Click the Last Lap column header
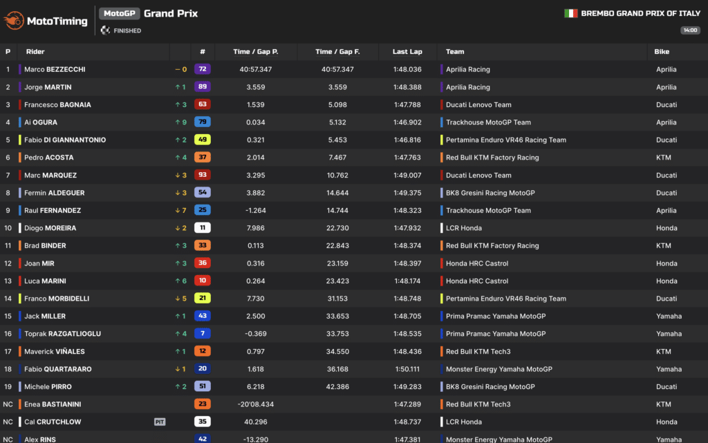Screen dimensions: 708x443 tap(407, 51)
